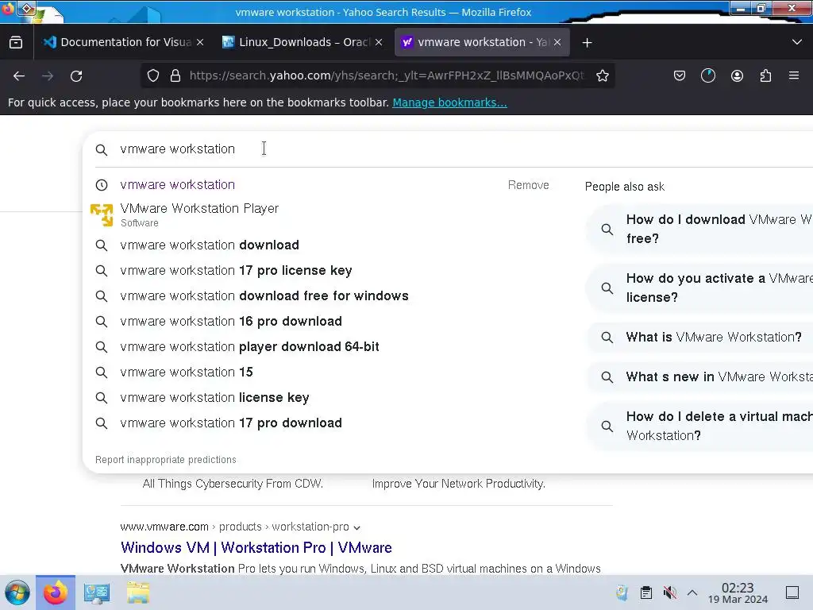813x610 pixels.
Task: Click the show desktop button
Action: tap(792, 593)
